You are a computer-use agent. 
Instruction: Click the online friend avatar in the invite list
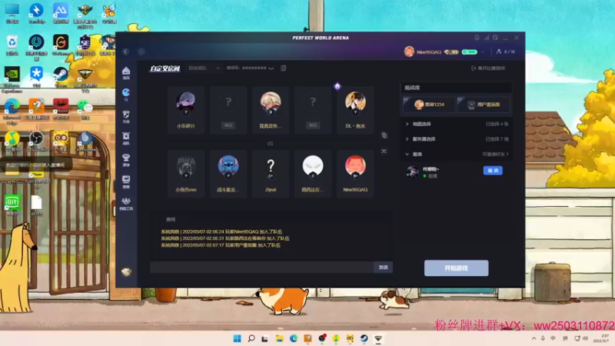pos(412,171)
